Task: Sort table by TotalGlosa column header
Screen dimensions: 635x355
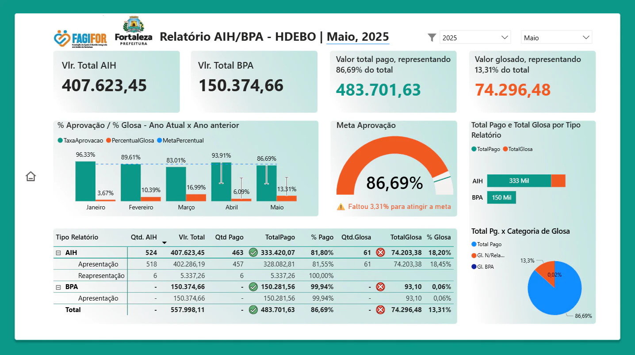Action: coord(406,237)
